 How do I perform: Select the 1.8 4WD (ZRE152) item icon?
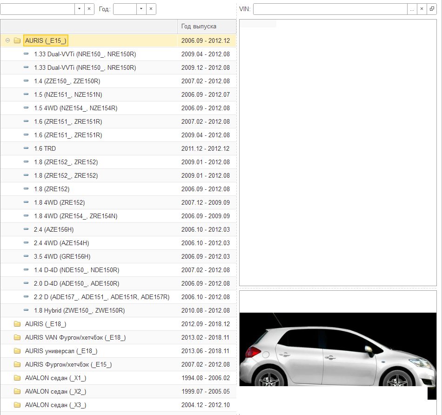point(26,202)
